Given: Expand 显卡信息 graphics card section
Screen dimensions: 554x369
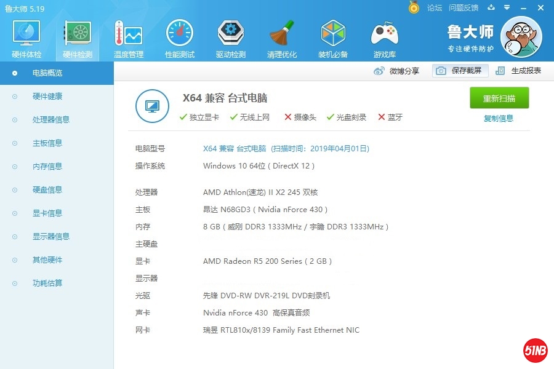Looking at the screenshot, I should 47,213.
